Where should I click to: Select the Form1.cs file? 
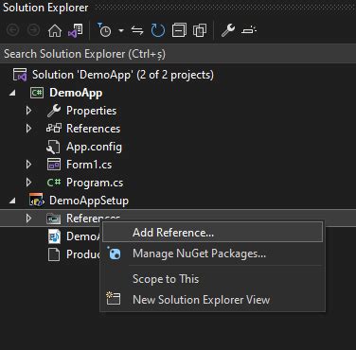coord(89,165)
